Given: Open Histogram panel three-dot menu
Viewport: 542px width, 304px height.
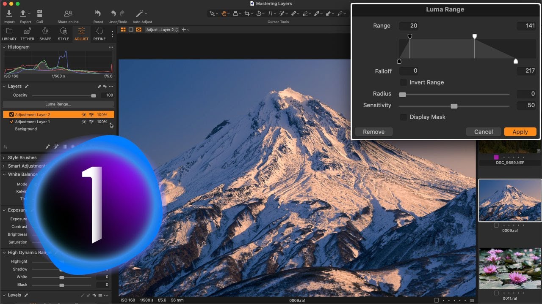Looking at the screenshot, I should pyautogui.click(x=111, y=47).
